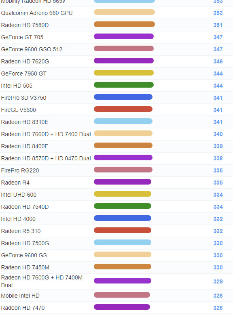The width and height of the screenshot is (233, 315).
Task: Select the Radeon R4 entry
Action: point(15,183)
